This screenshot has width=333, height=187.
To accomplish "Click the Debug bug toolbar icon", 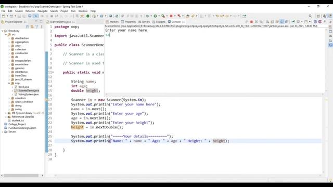I will [x=147, y=16].
